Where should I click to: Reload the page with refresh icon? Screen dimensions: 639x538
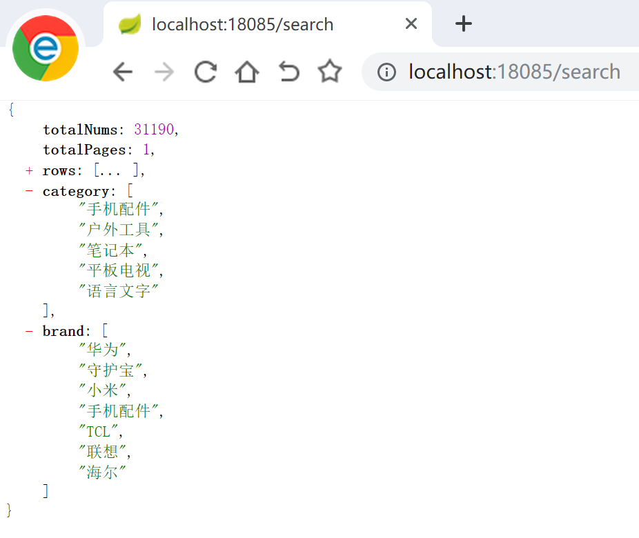(206, 72)
